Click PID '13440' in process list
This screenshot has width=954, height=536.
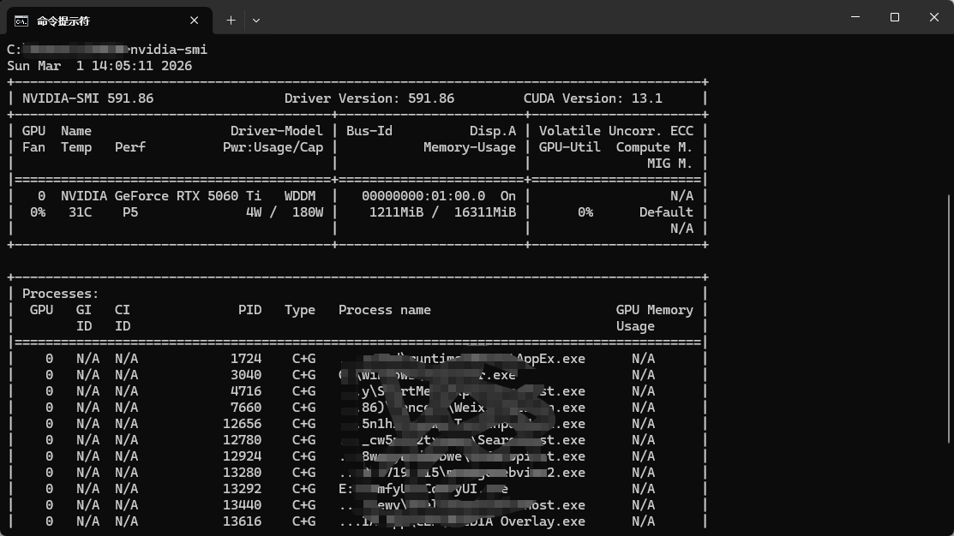[x=243, y=505]
